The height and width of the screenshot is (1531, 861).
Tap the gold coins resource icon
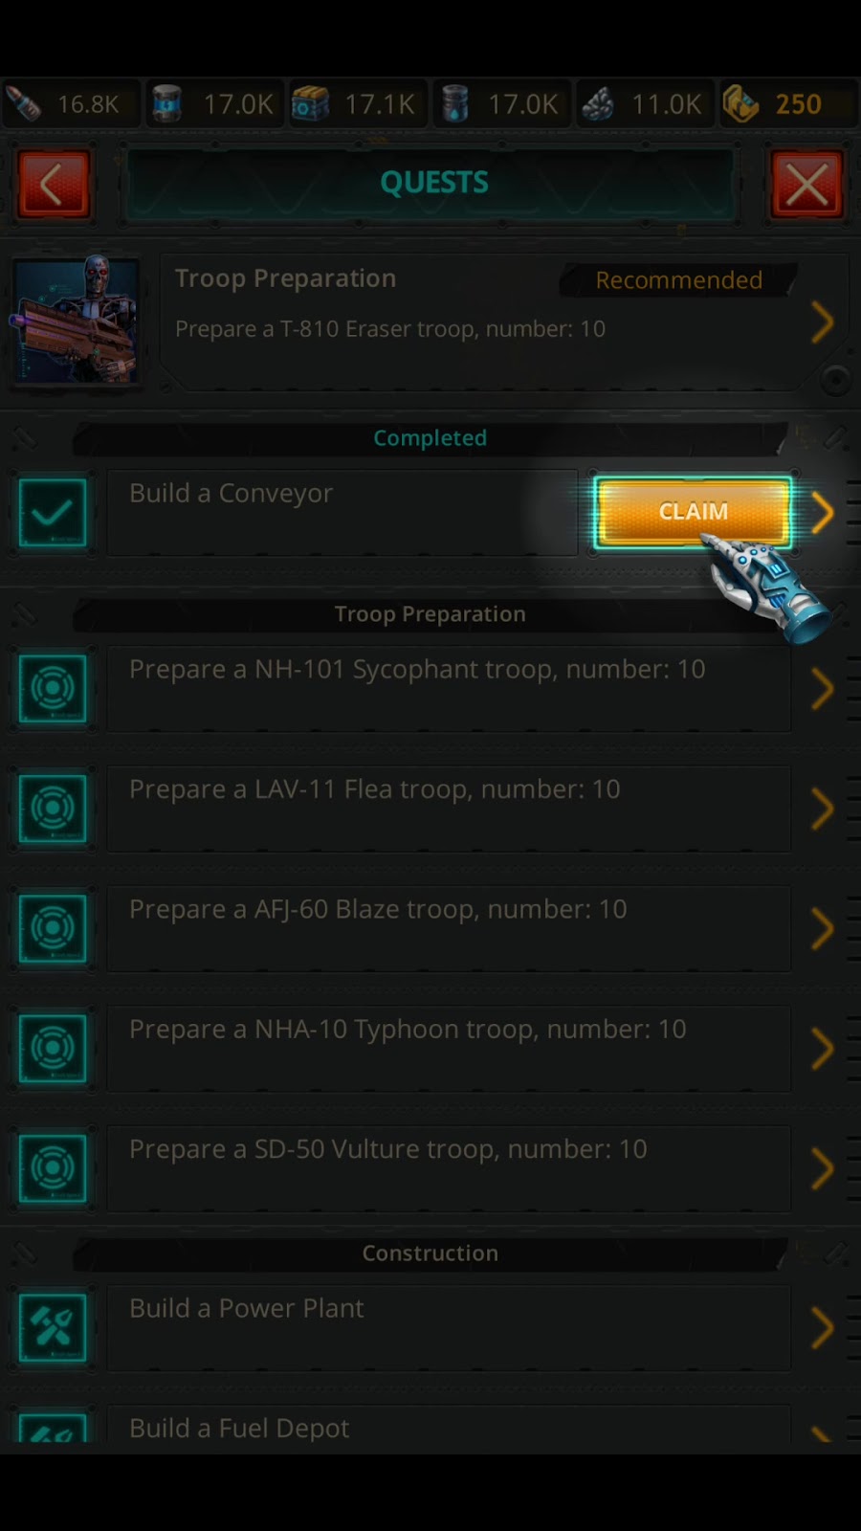click(741, 103)
